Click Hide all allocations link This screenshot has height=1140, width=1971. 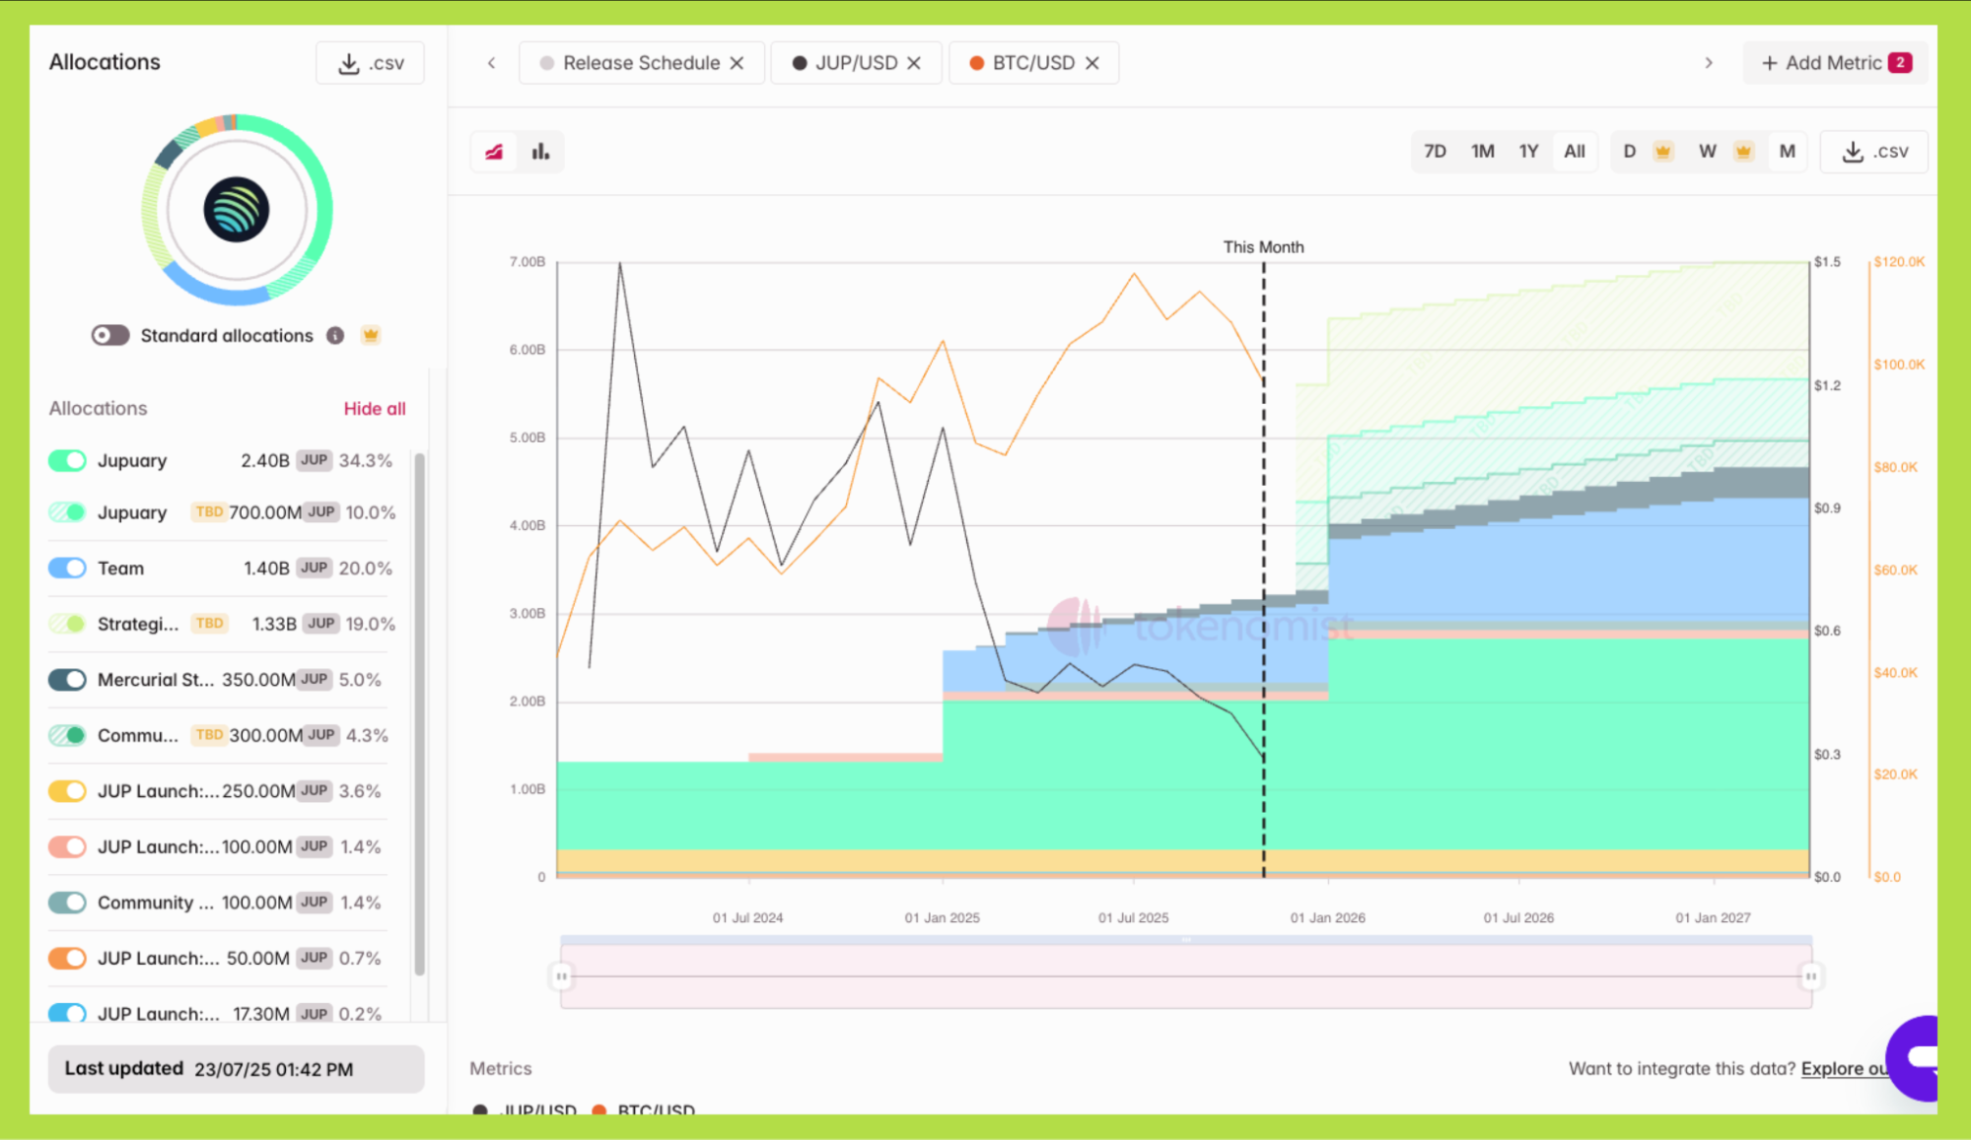point(374,409)
